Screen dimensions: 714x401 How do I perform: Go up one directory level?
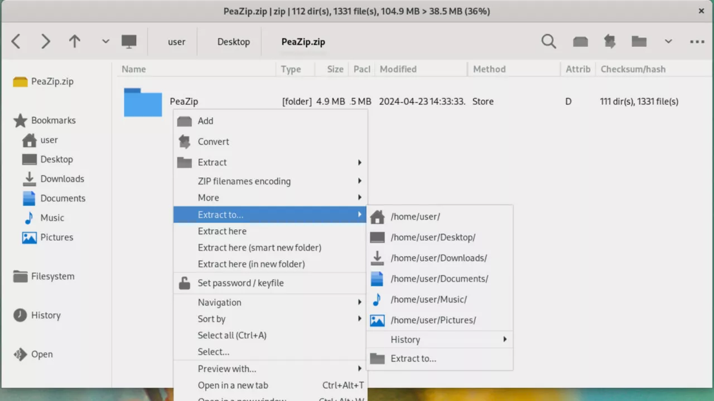tap(75, 42)
